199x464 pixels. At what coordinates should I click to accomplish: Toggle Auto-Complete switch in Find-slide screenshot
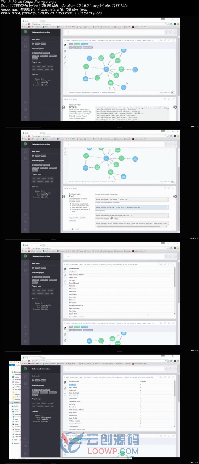[172, 182]
